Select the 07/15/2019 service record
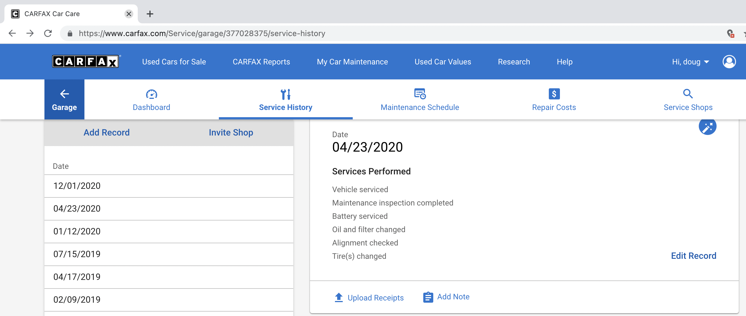 tap(169, 254)
